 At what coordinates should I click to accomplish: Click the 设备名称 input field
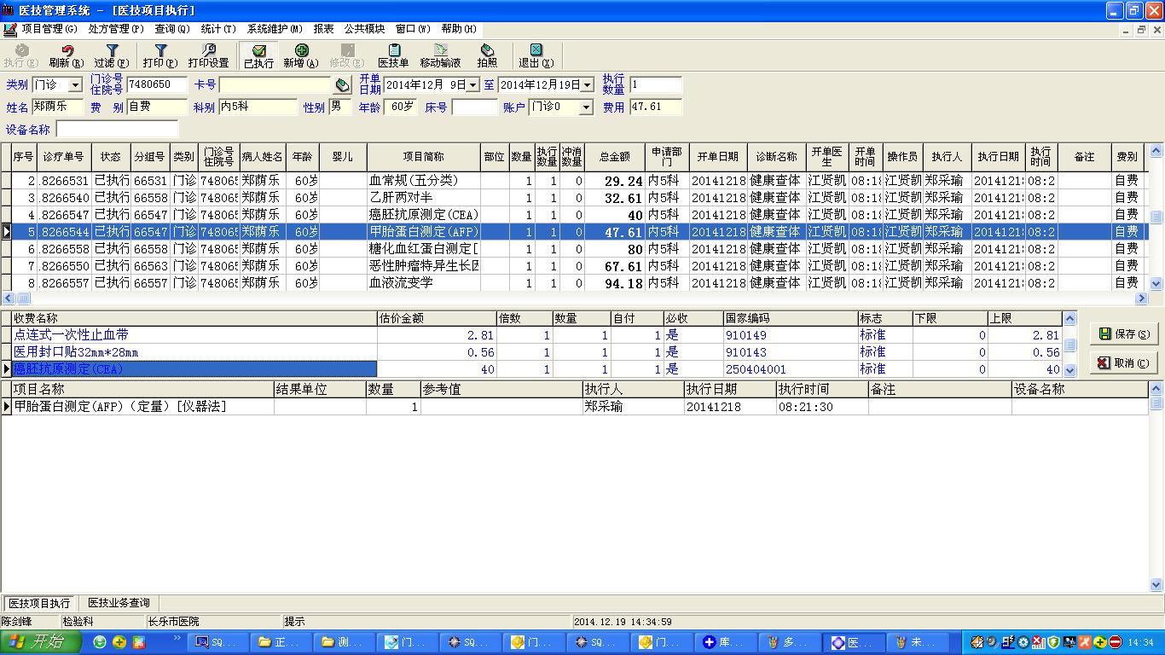point(117,130)
